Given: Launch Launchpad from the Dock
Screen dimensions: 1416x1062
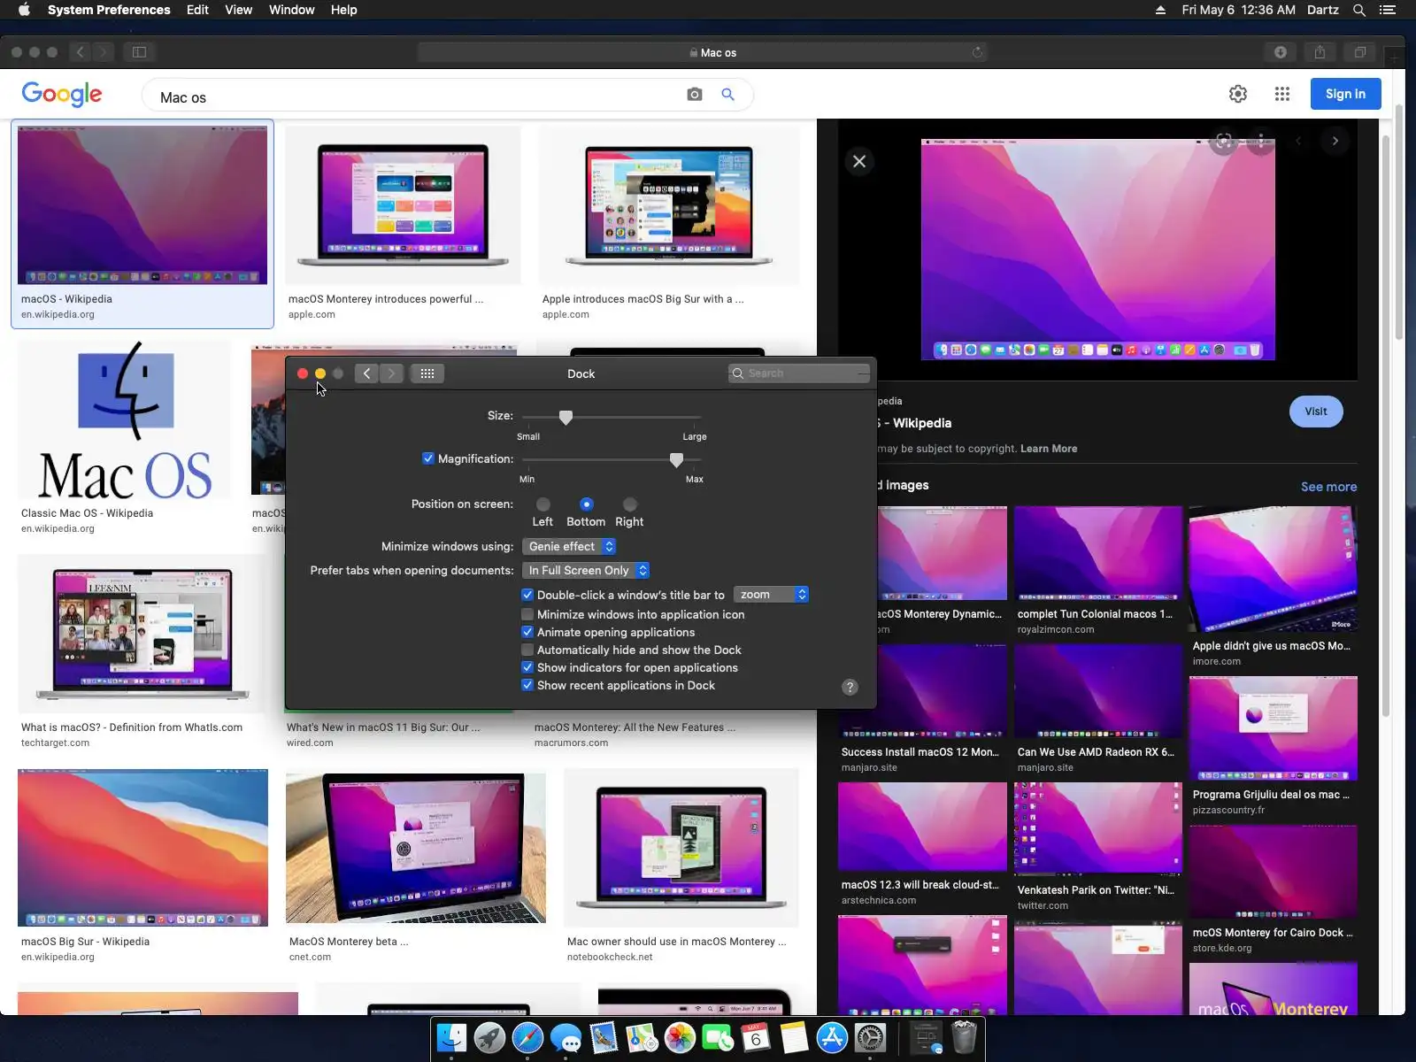Looking at the screenshot, I should [490, 1037].
